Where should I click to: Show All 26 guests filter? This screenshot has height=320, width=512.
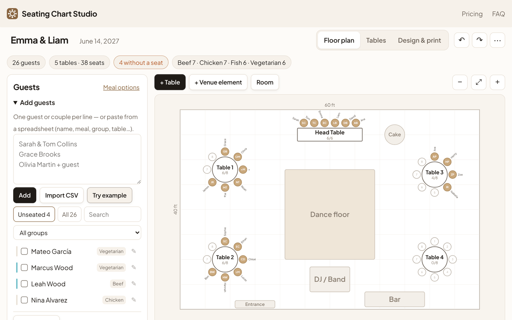pos(69,214)
